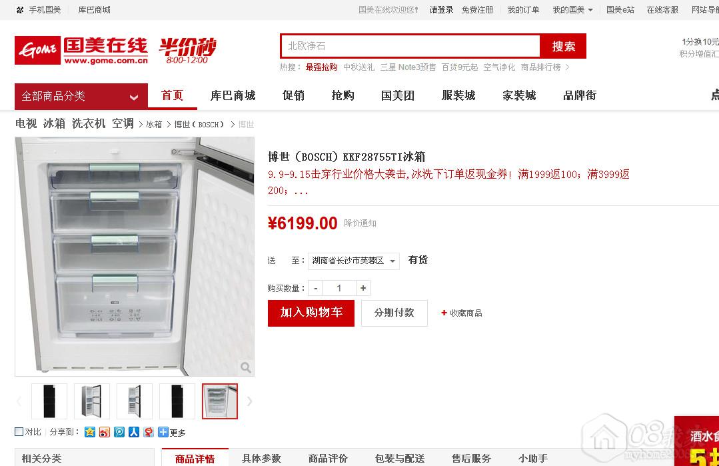
Task: Go to 国美团 in navigation bar
Action: [x=398, y=95]
